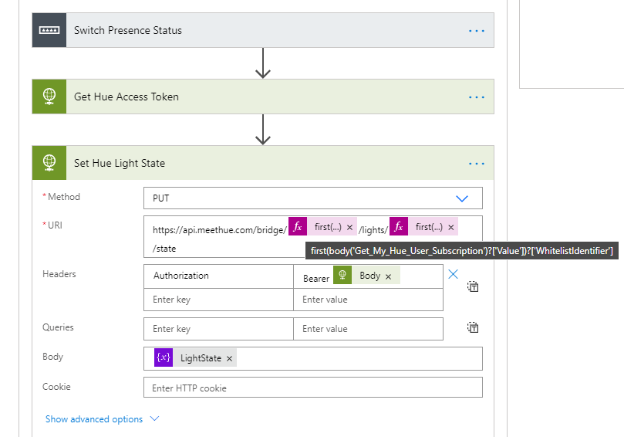Remove the second first(...) expression token
624x437 pixels.
(x=450, y=227)
